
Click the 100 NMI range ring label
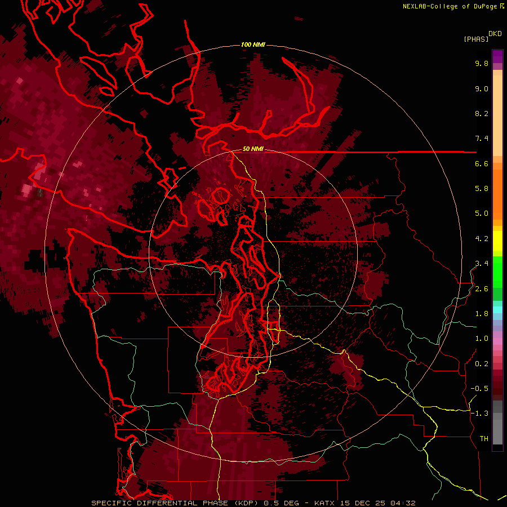point(253,45)
